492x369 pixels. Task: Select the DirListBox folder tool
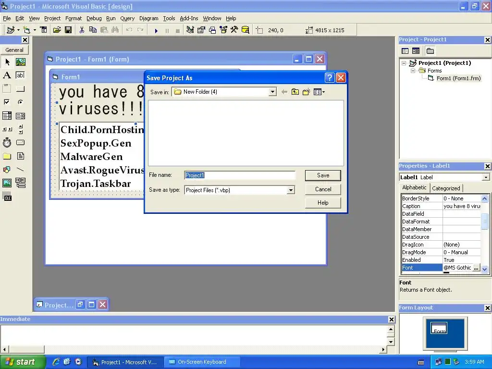pos(7,156)
